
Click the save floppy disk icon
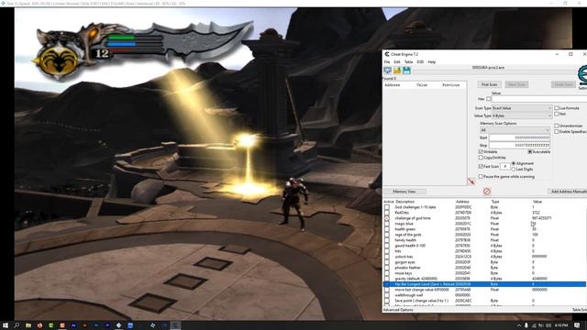pos(407,71)
